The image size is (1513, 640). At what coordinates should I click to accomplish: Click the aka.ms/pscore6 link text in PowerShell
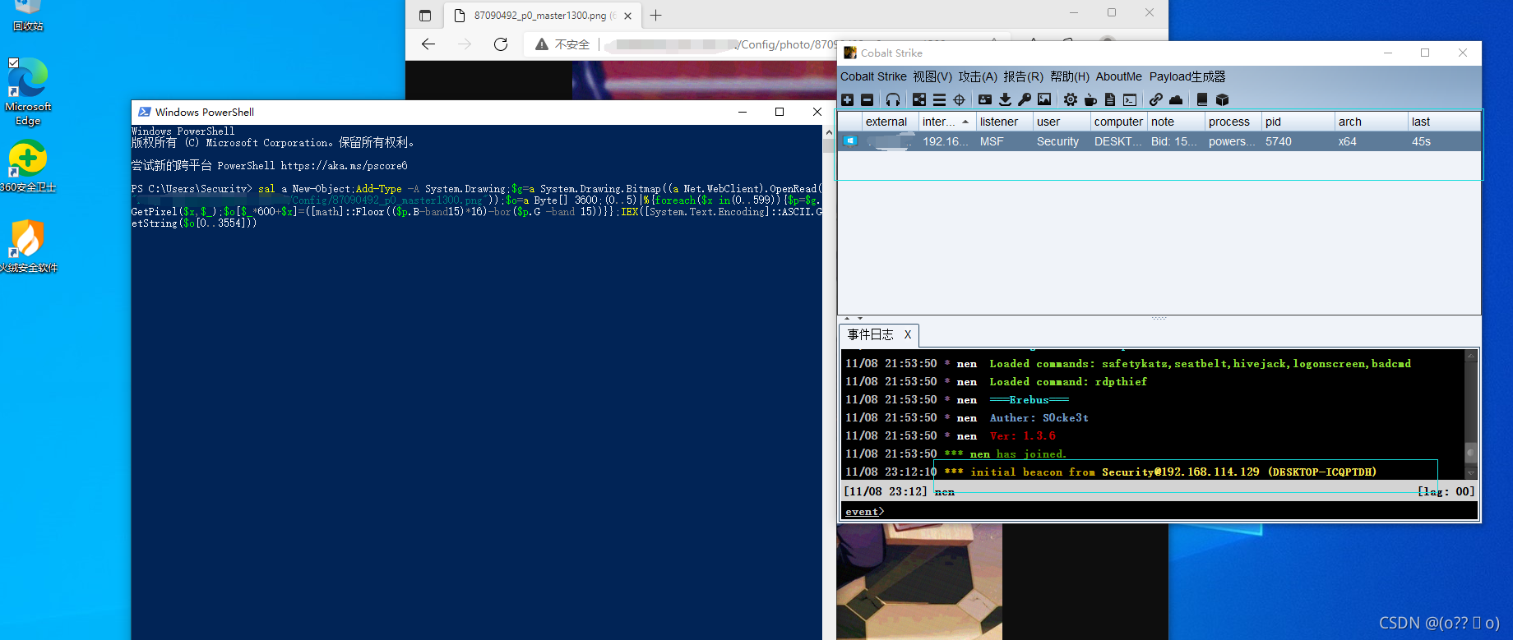(x=344, y=165)
